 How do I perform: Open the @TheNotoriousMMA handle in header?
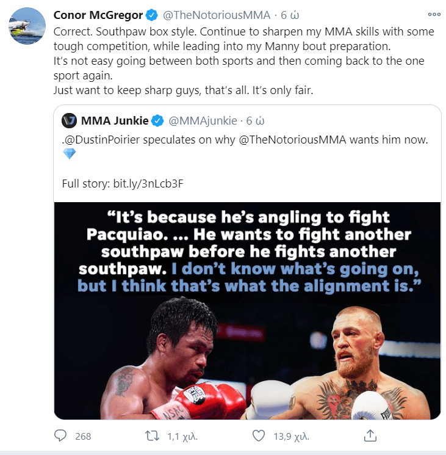(217, 15)
